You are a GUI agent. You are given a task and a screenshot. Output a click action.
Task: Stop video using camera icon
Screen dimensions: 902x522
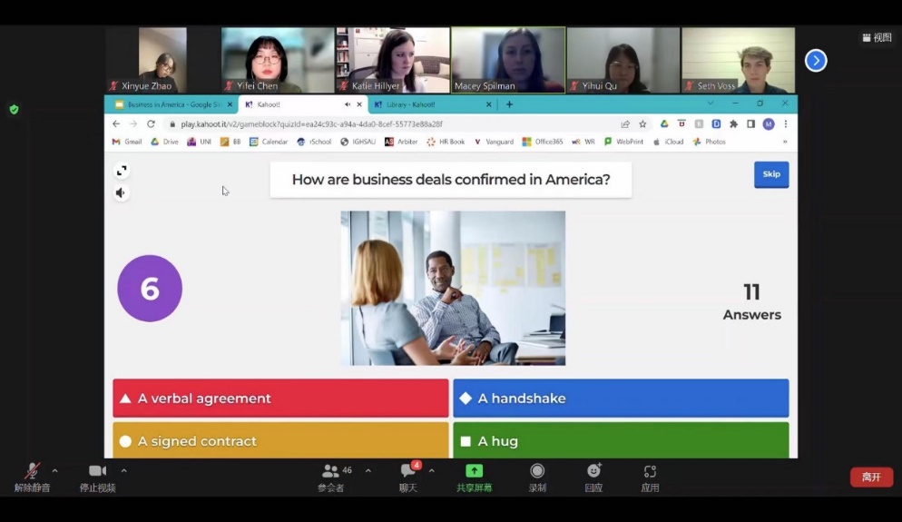(97, 471)
